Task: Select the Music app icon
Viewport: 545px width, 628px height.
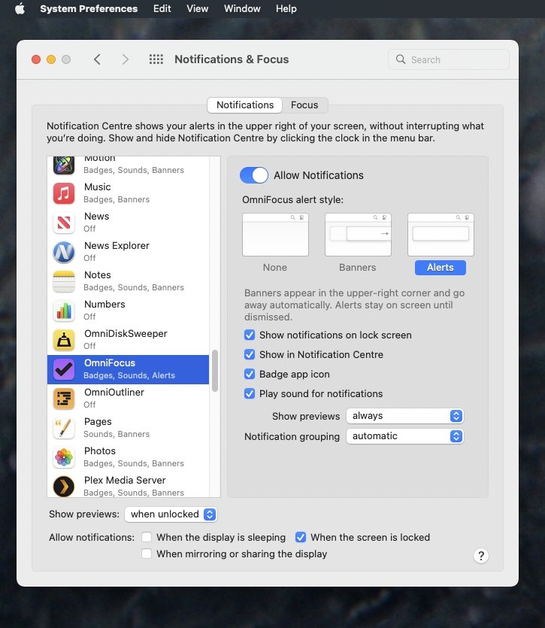Action: [64, 193]
